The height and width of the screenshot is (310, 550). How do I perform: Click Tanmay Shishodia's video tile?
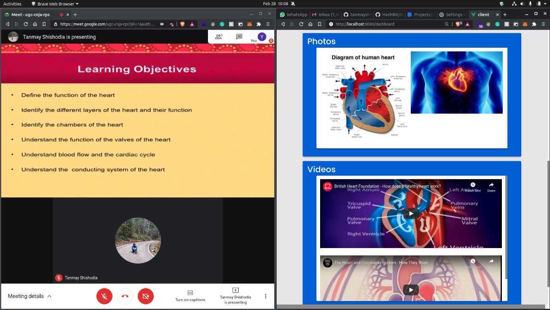click(x=138, y=240)
